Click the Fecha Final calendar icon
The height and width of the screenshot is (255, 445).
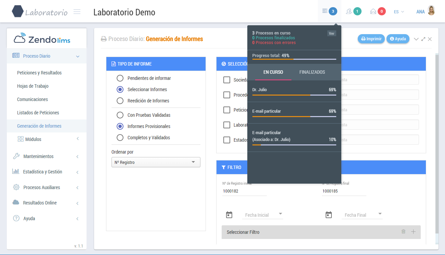tap(329, 215)
